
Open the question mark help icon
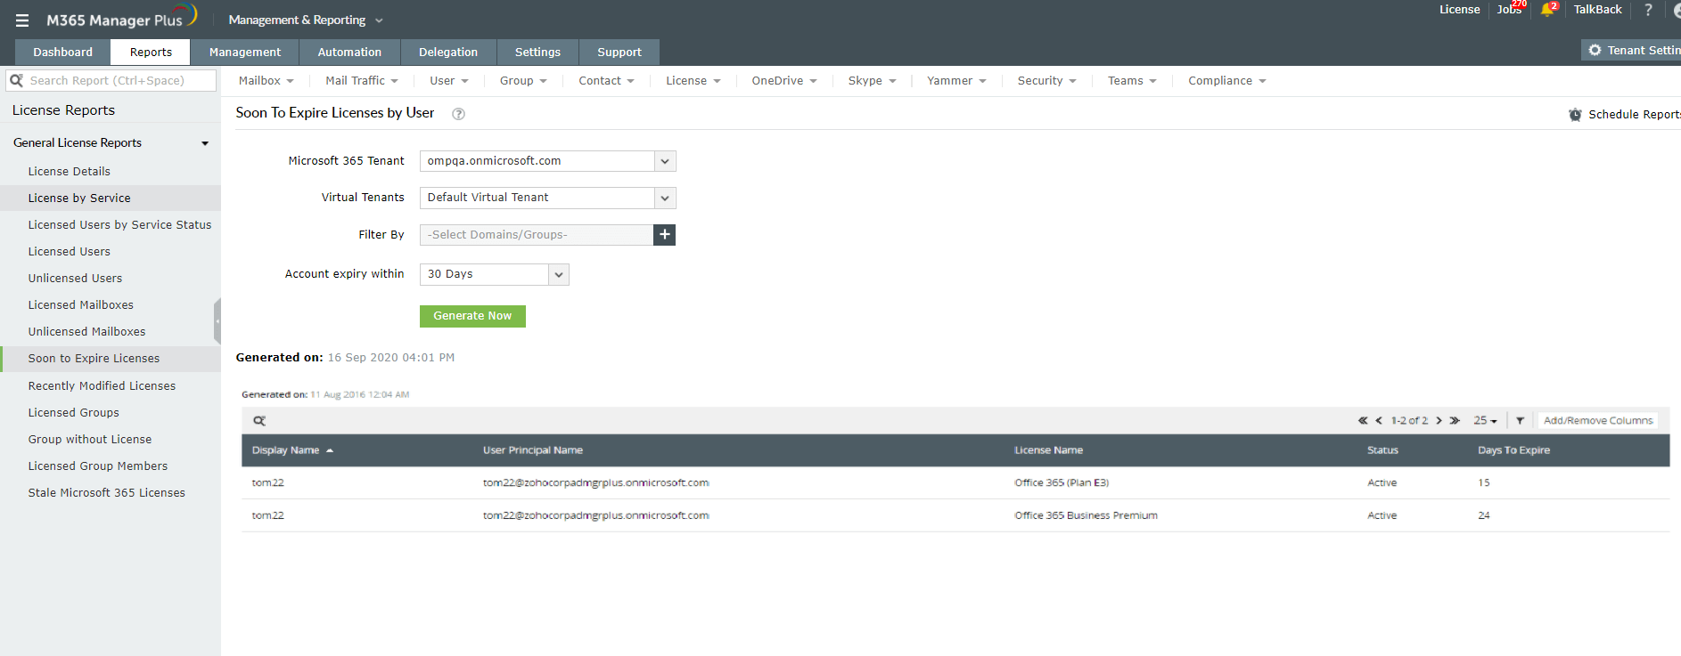1648,10
